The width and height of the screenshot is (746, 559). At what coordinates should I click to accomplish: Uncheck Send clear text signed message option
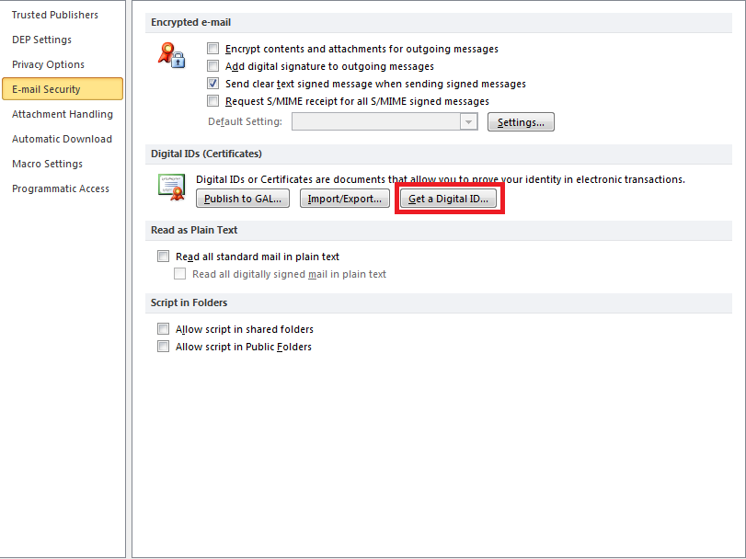pos(213,84)
